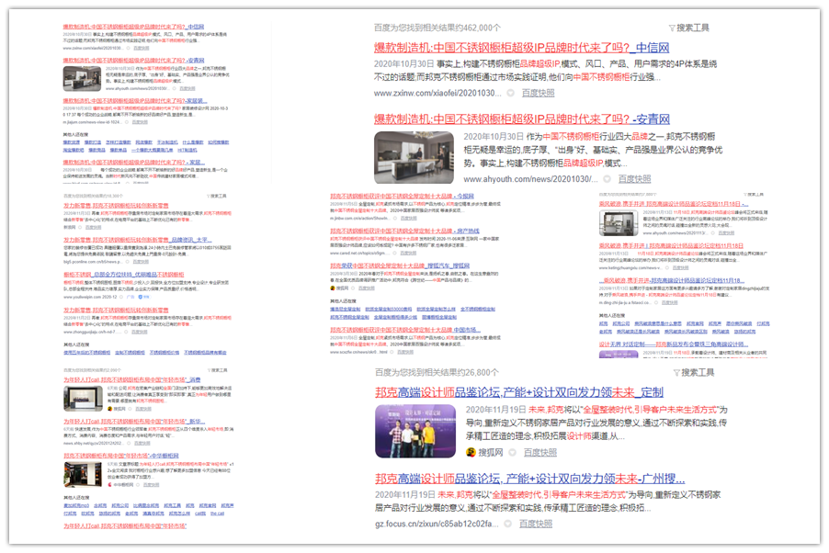829x553 pixels.
Task: Open 为年轻人打call result ending _消费
Action: pyautogui.click(x=131, y=379)
